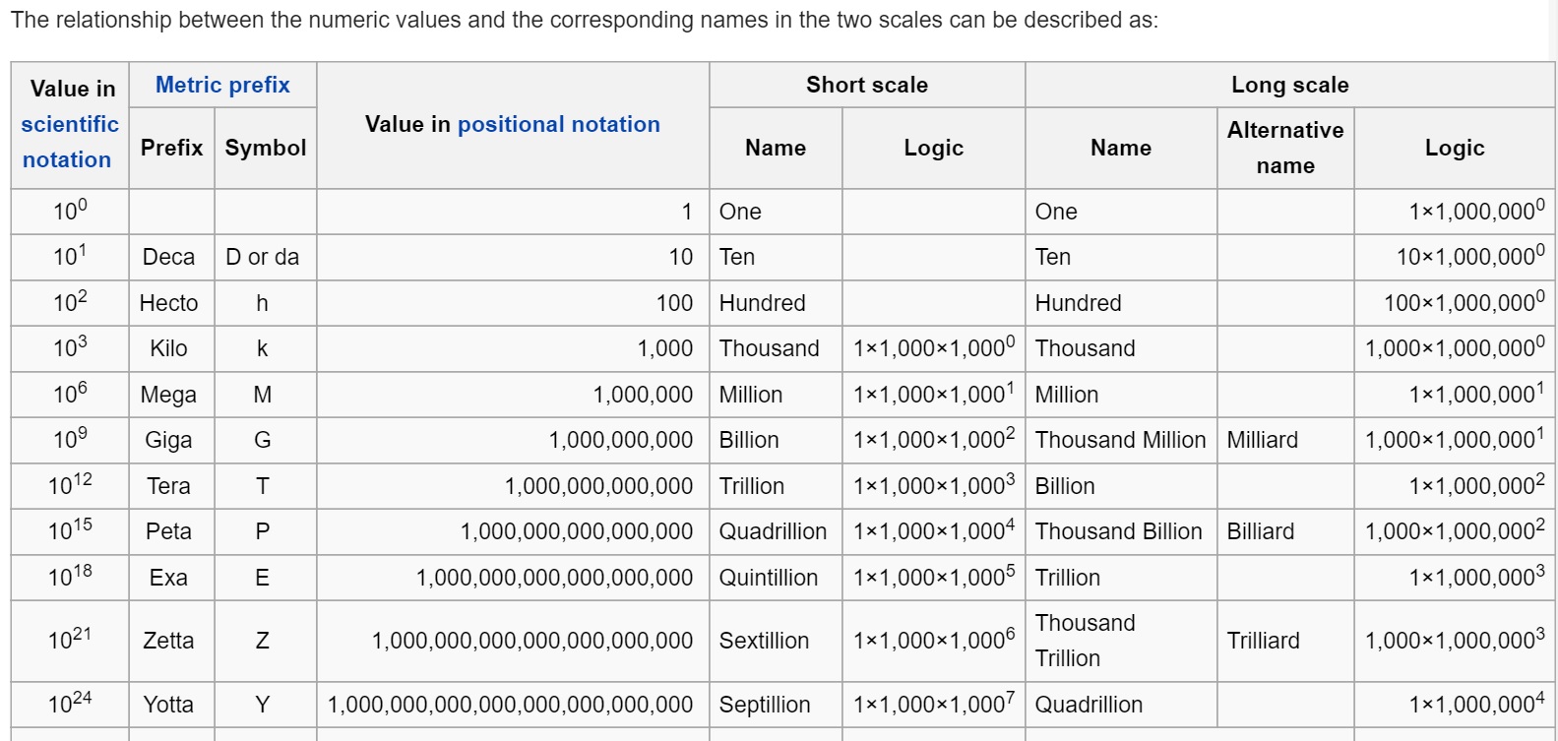Click the Long scale column header
The image size is (1558, 741).
tap(1289, 85)
